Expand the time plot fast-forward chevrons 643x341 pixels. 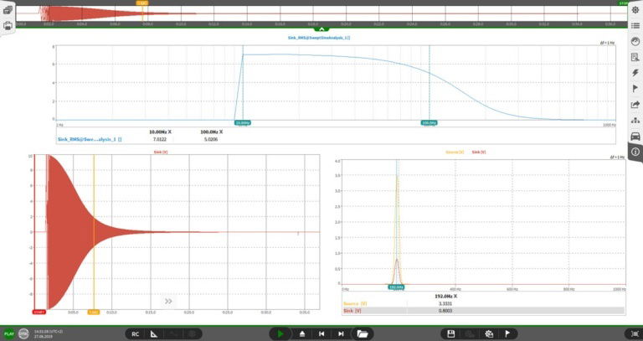point(168,301)
